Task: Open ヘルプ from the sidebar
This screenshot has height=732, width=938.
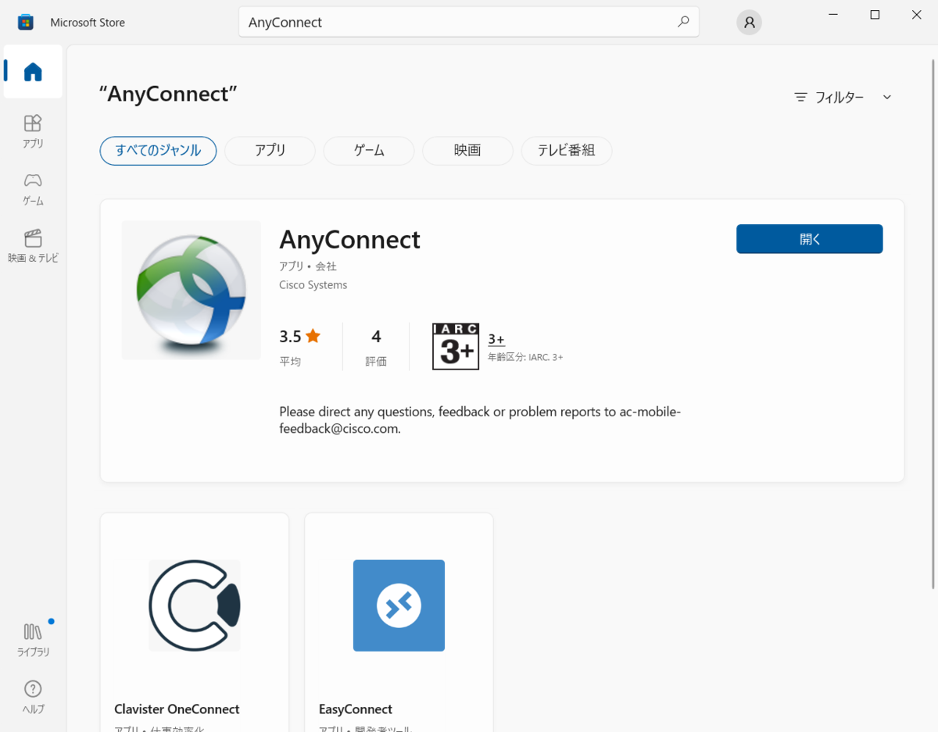Action: [32, 695]
